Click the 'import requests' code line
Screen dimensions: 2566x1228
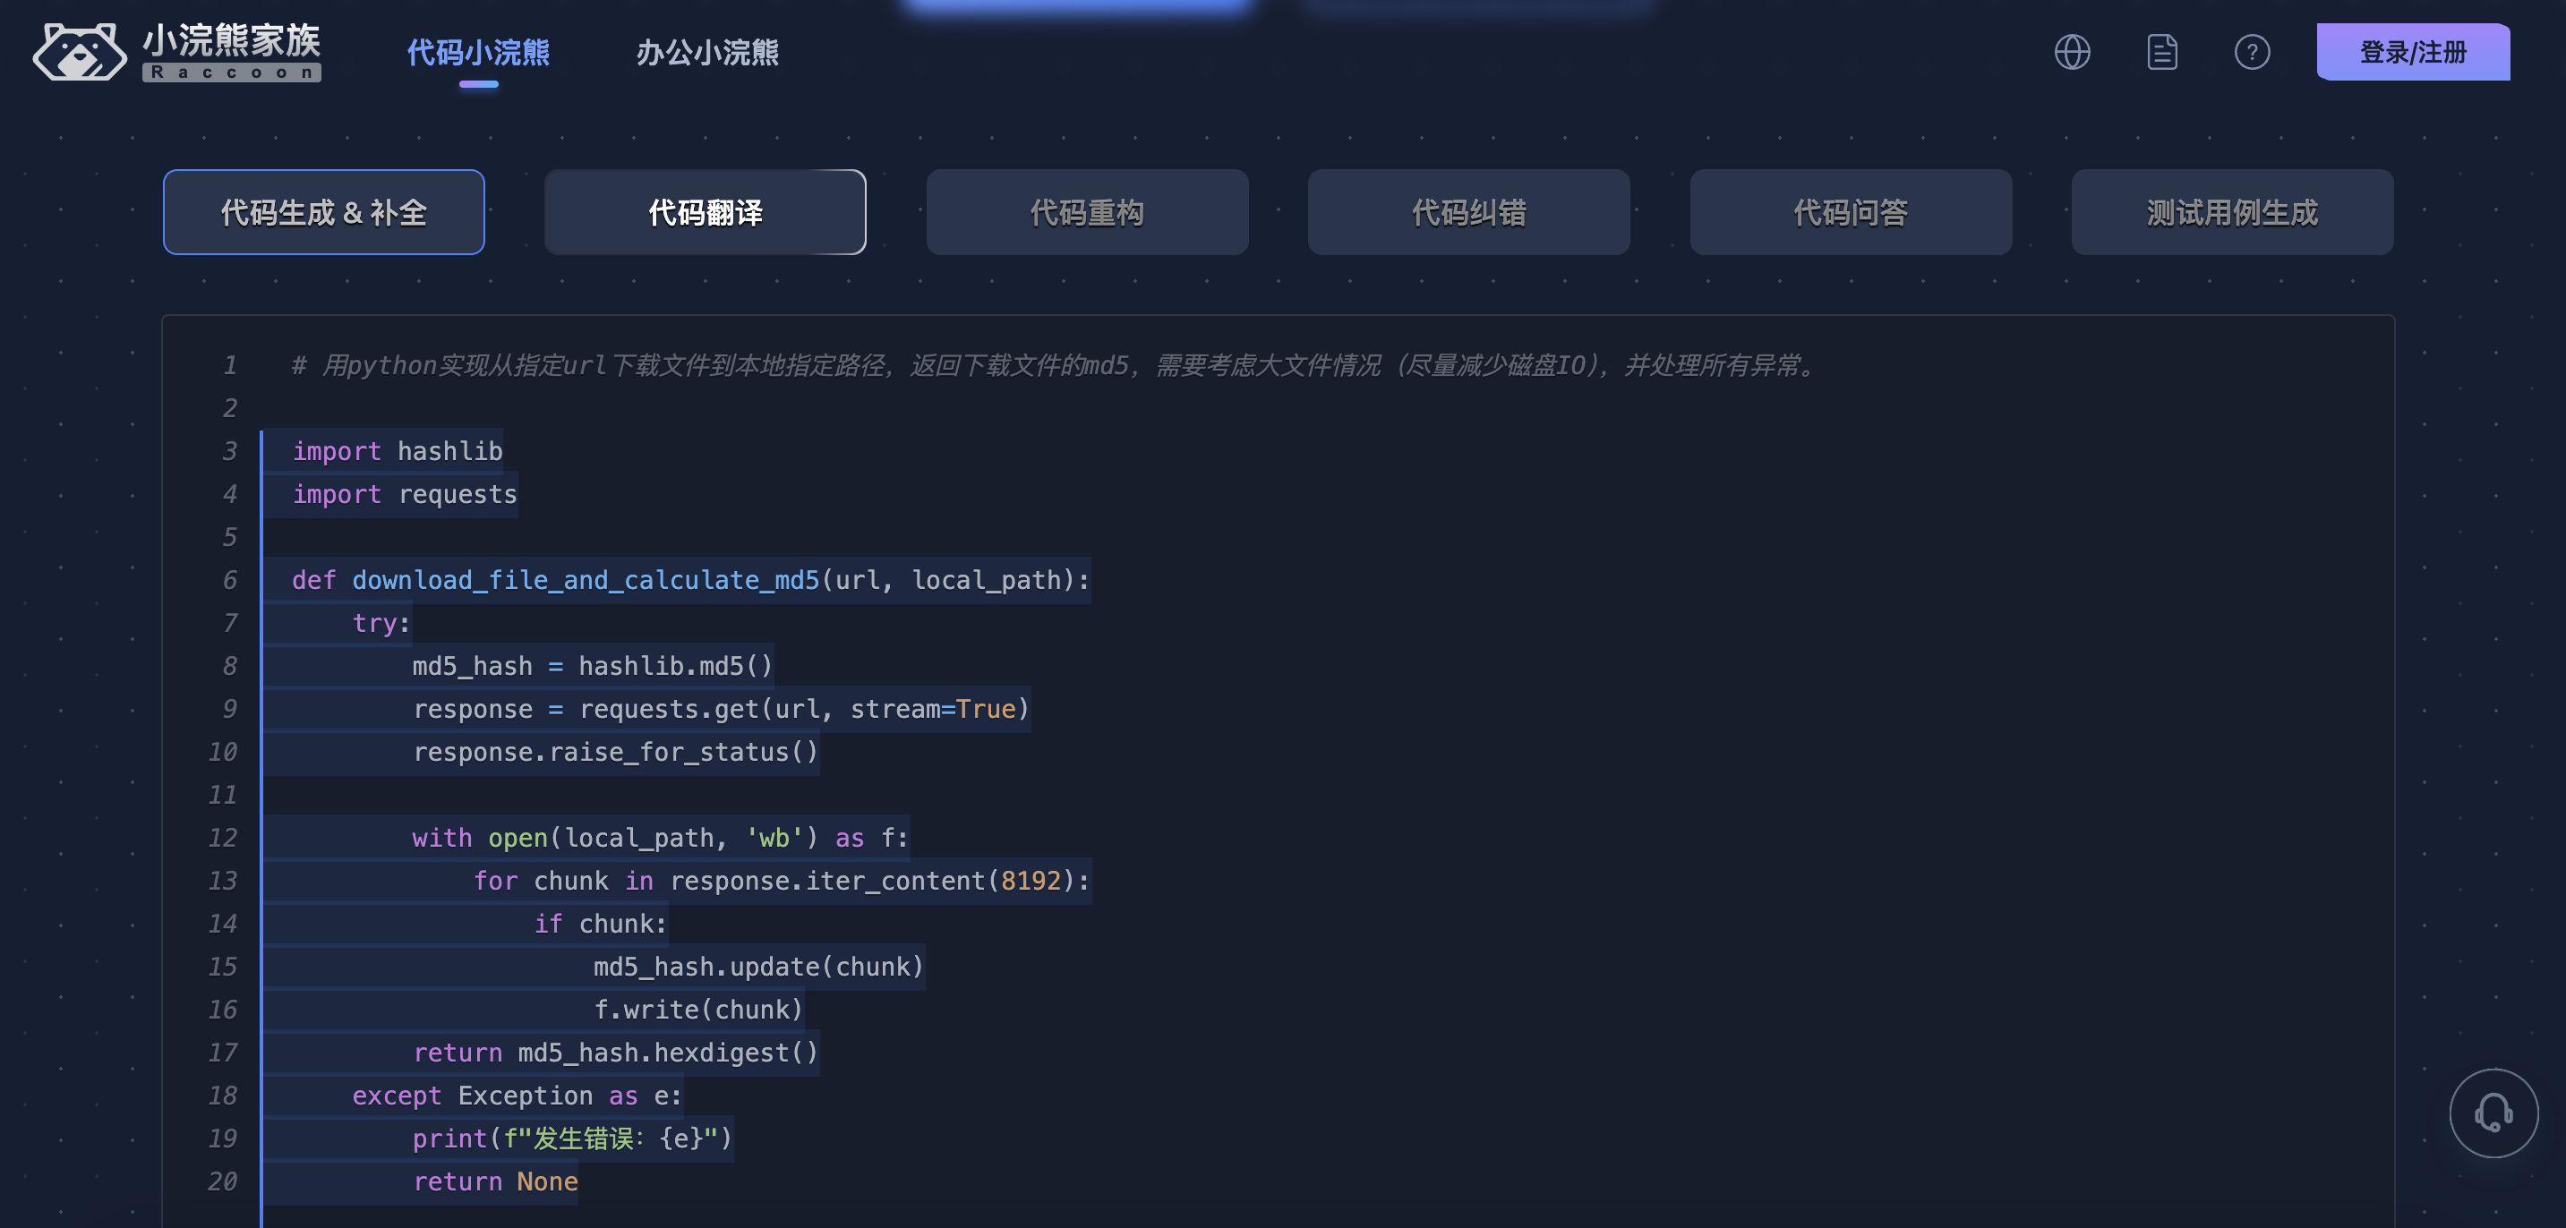point(405,494)
